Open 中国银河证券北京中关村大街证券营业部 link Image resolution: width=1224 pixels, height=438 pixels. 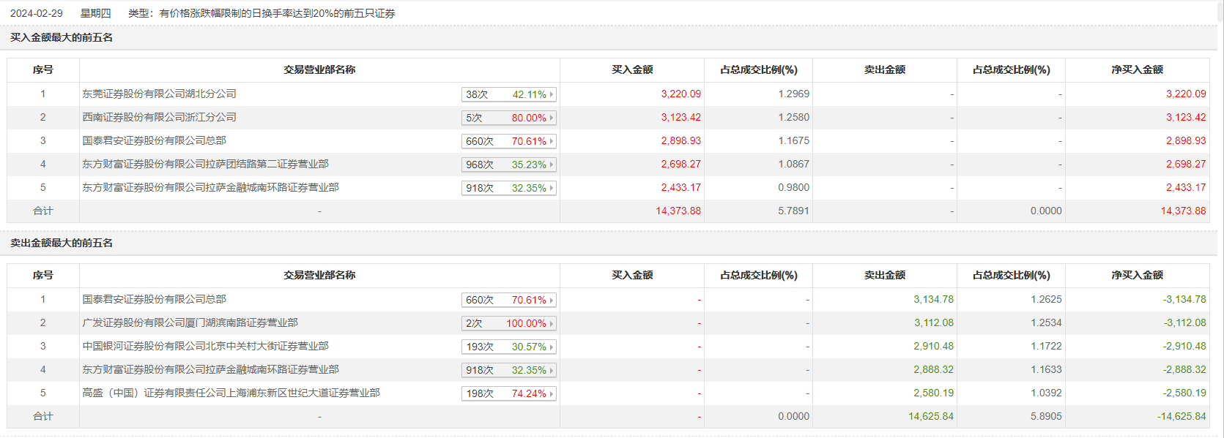tap(205, 346)
